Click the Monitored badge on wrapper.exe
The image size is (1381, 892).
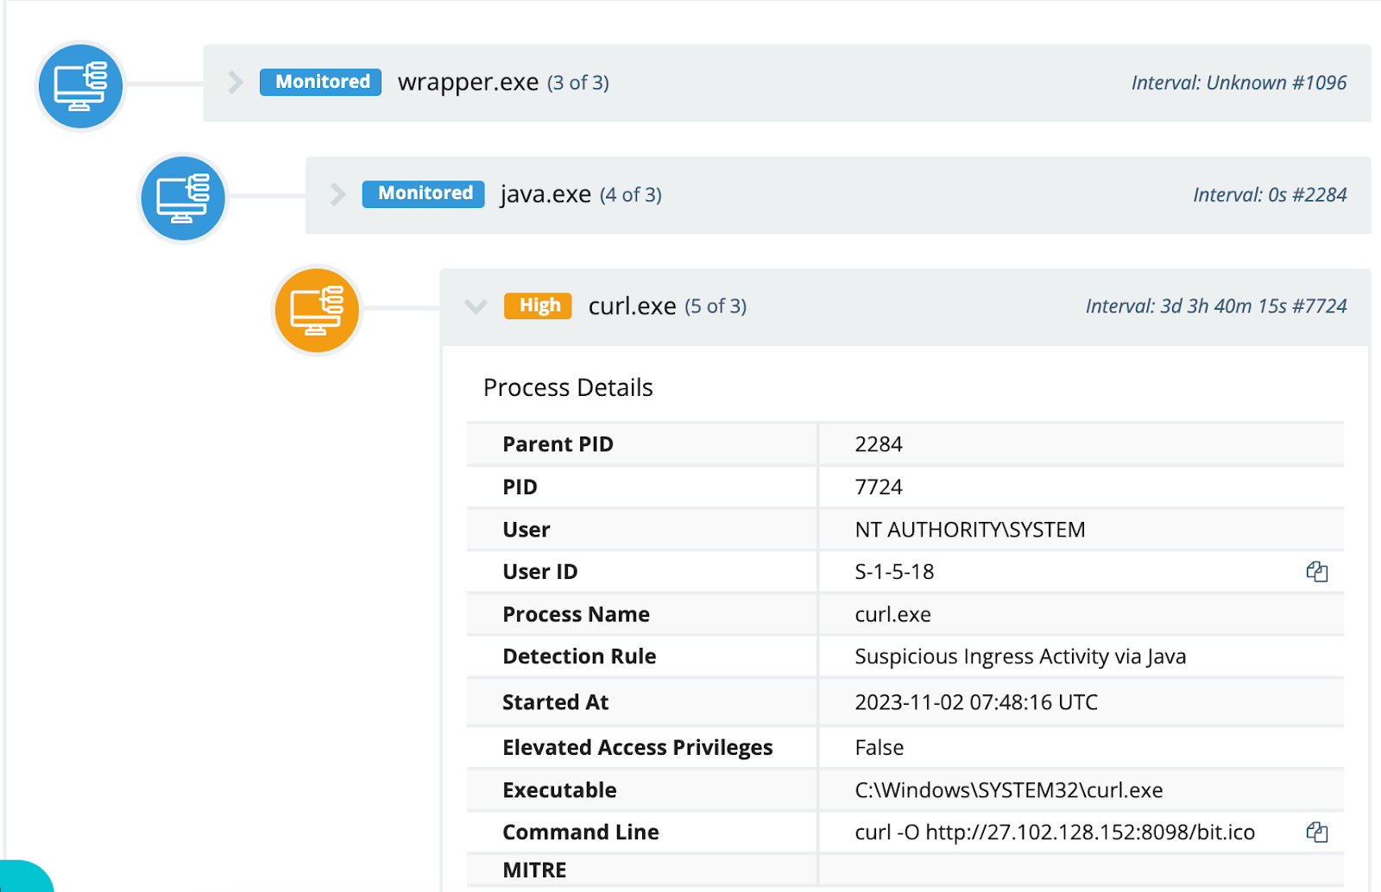coord(319,81)
